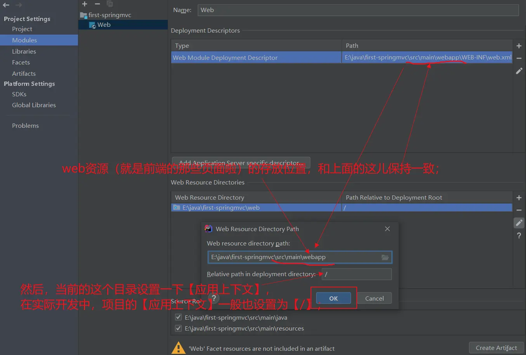Click the add module plus icon

tap(85, 4)
